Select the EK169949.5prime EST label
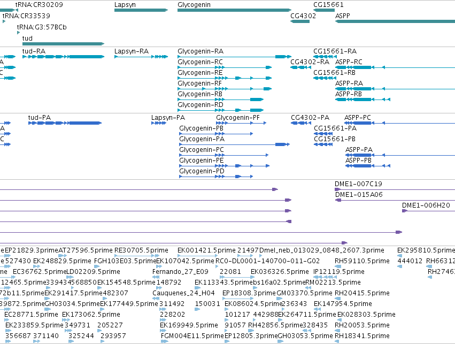 (189, 325)
